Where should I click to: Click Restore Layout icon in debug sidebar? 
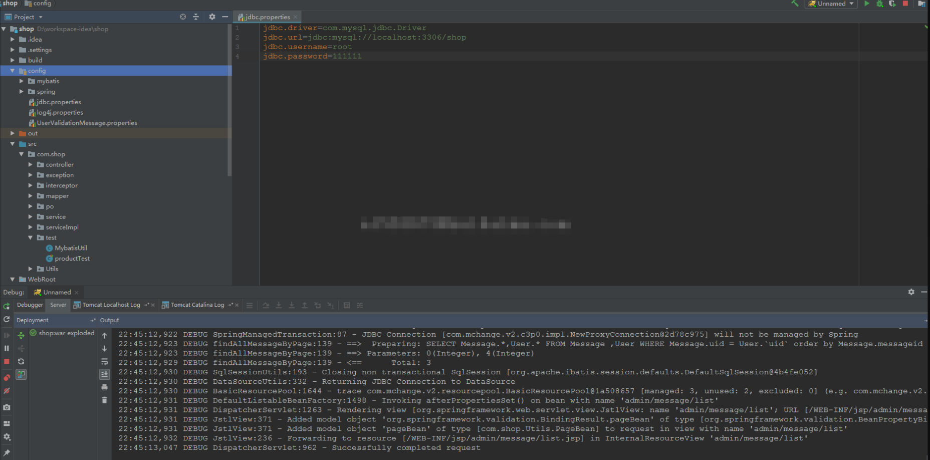pos(7,423)
